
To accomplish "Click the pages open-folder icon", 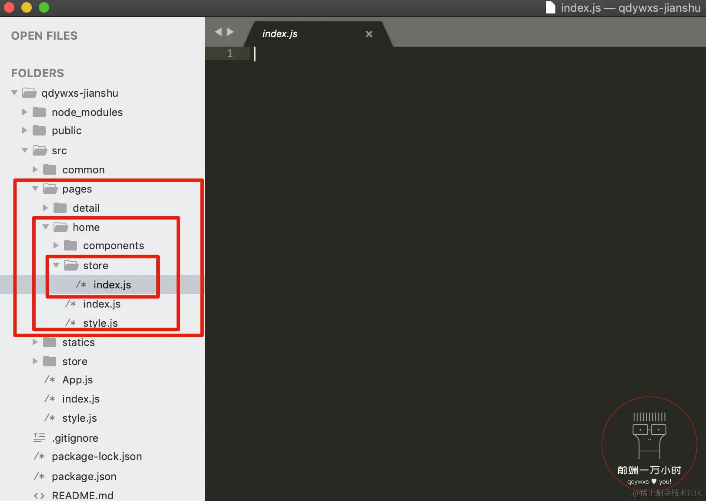I will coord(50,189).
